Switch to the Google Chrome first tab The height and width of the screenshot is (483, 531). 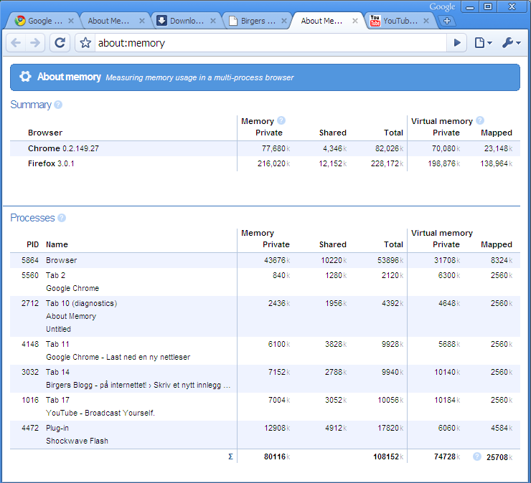42,21
